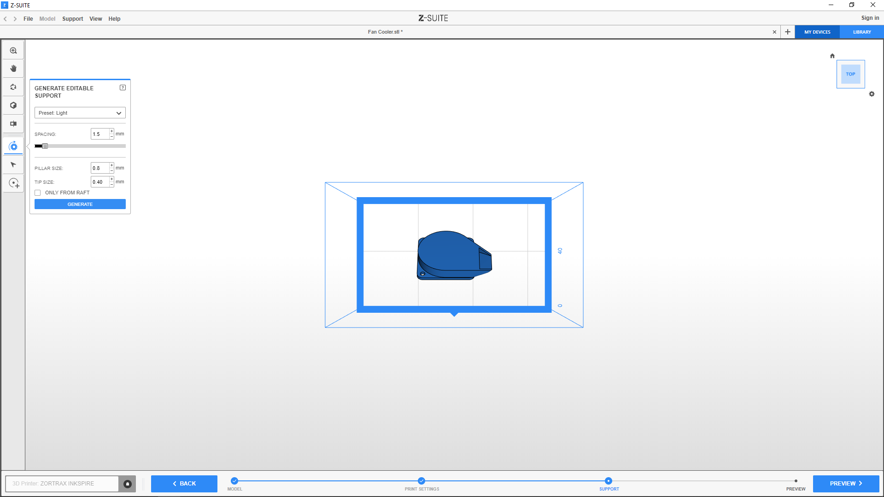
Task: Go to Preview step button
Action: point(846,484)
